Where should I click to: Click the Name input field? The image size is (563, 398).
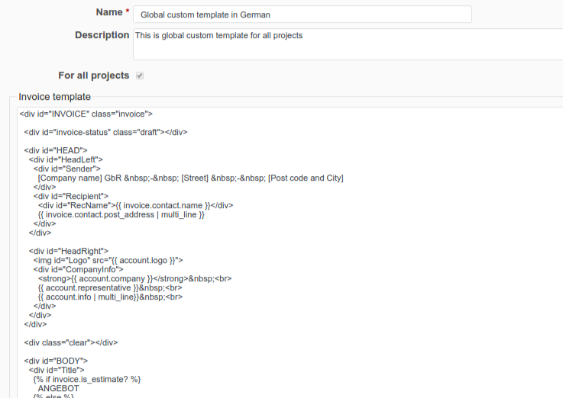pyautogui.click(x=302, y=14)
